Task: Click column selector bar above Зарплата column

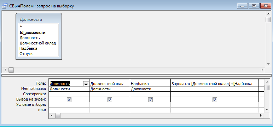Action: pyautogui.click(x=215, y=80)
